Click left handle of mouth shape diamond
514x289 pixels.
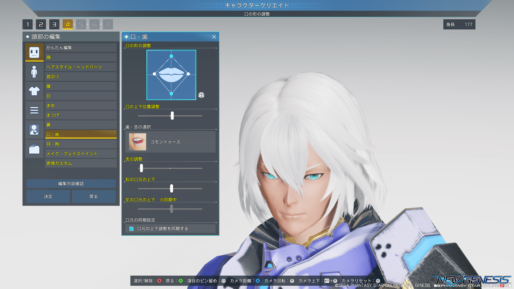155,74
